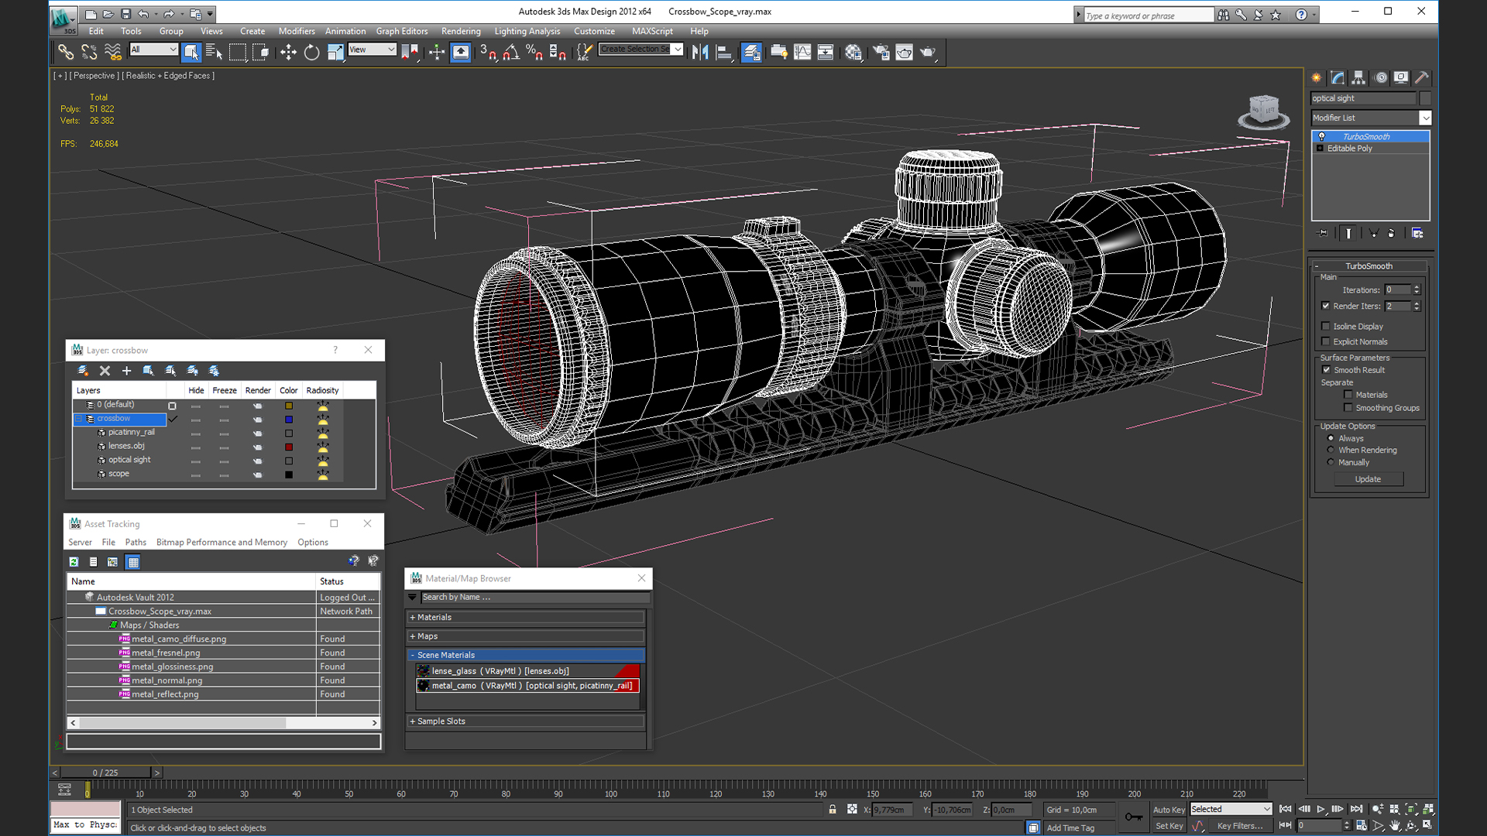
Task: Select the Manually update option
Action: click(1331, 462)
